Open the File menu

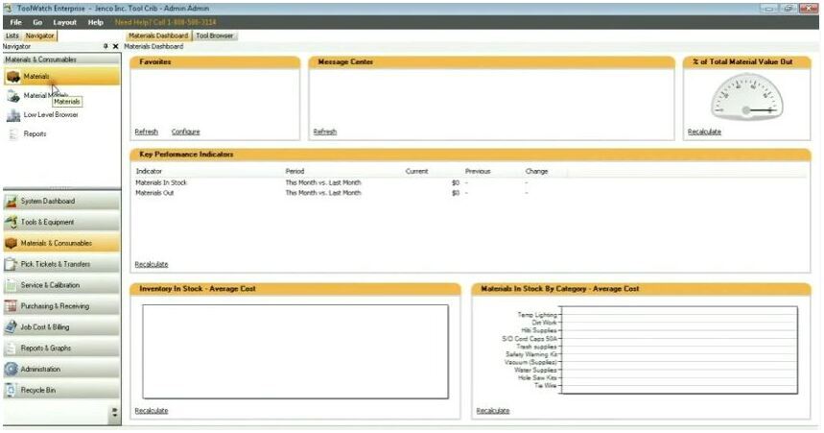[16, 22]
